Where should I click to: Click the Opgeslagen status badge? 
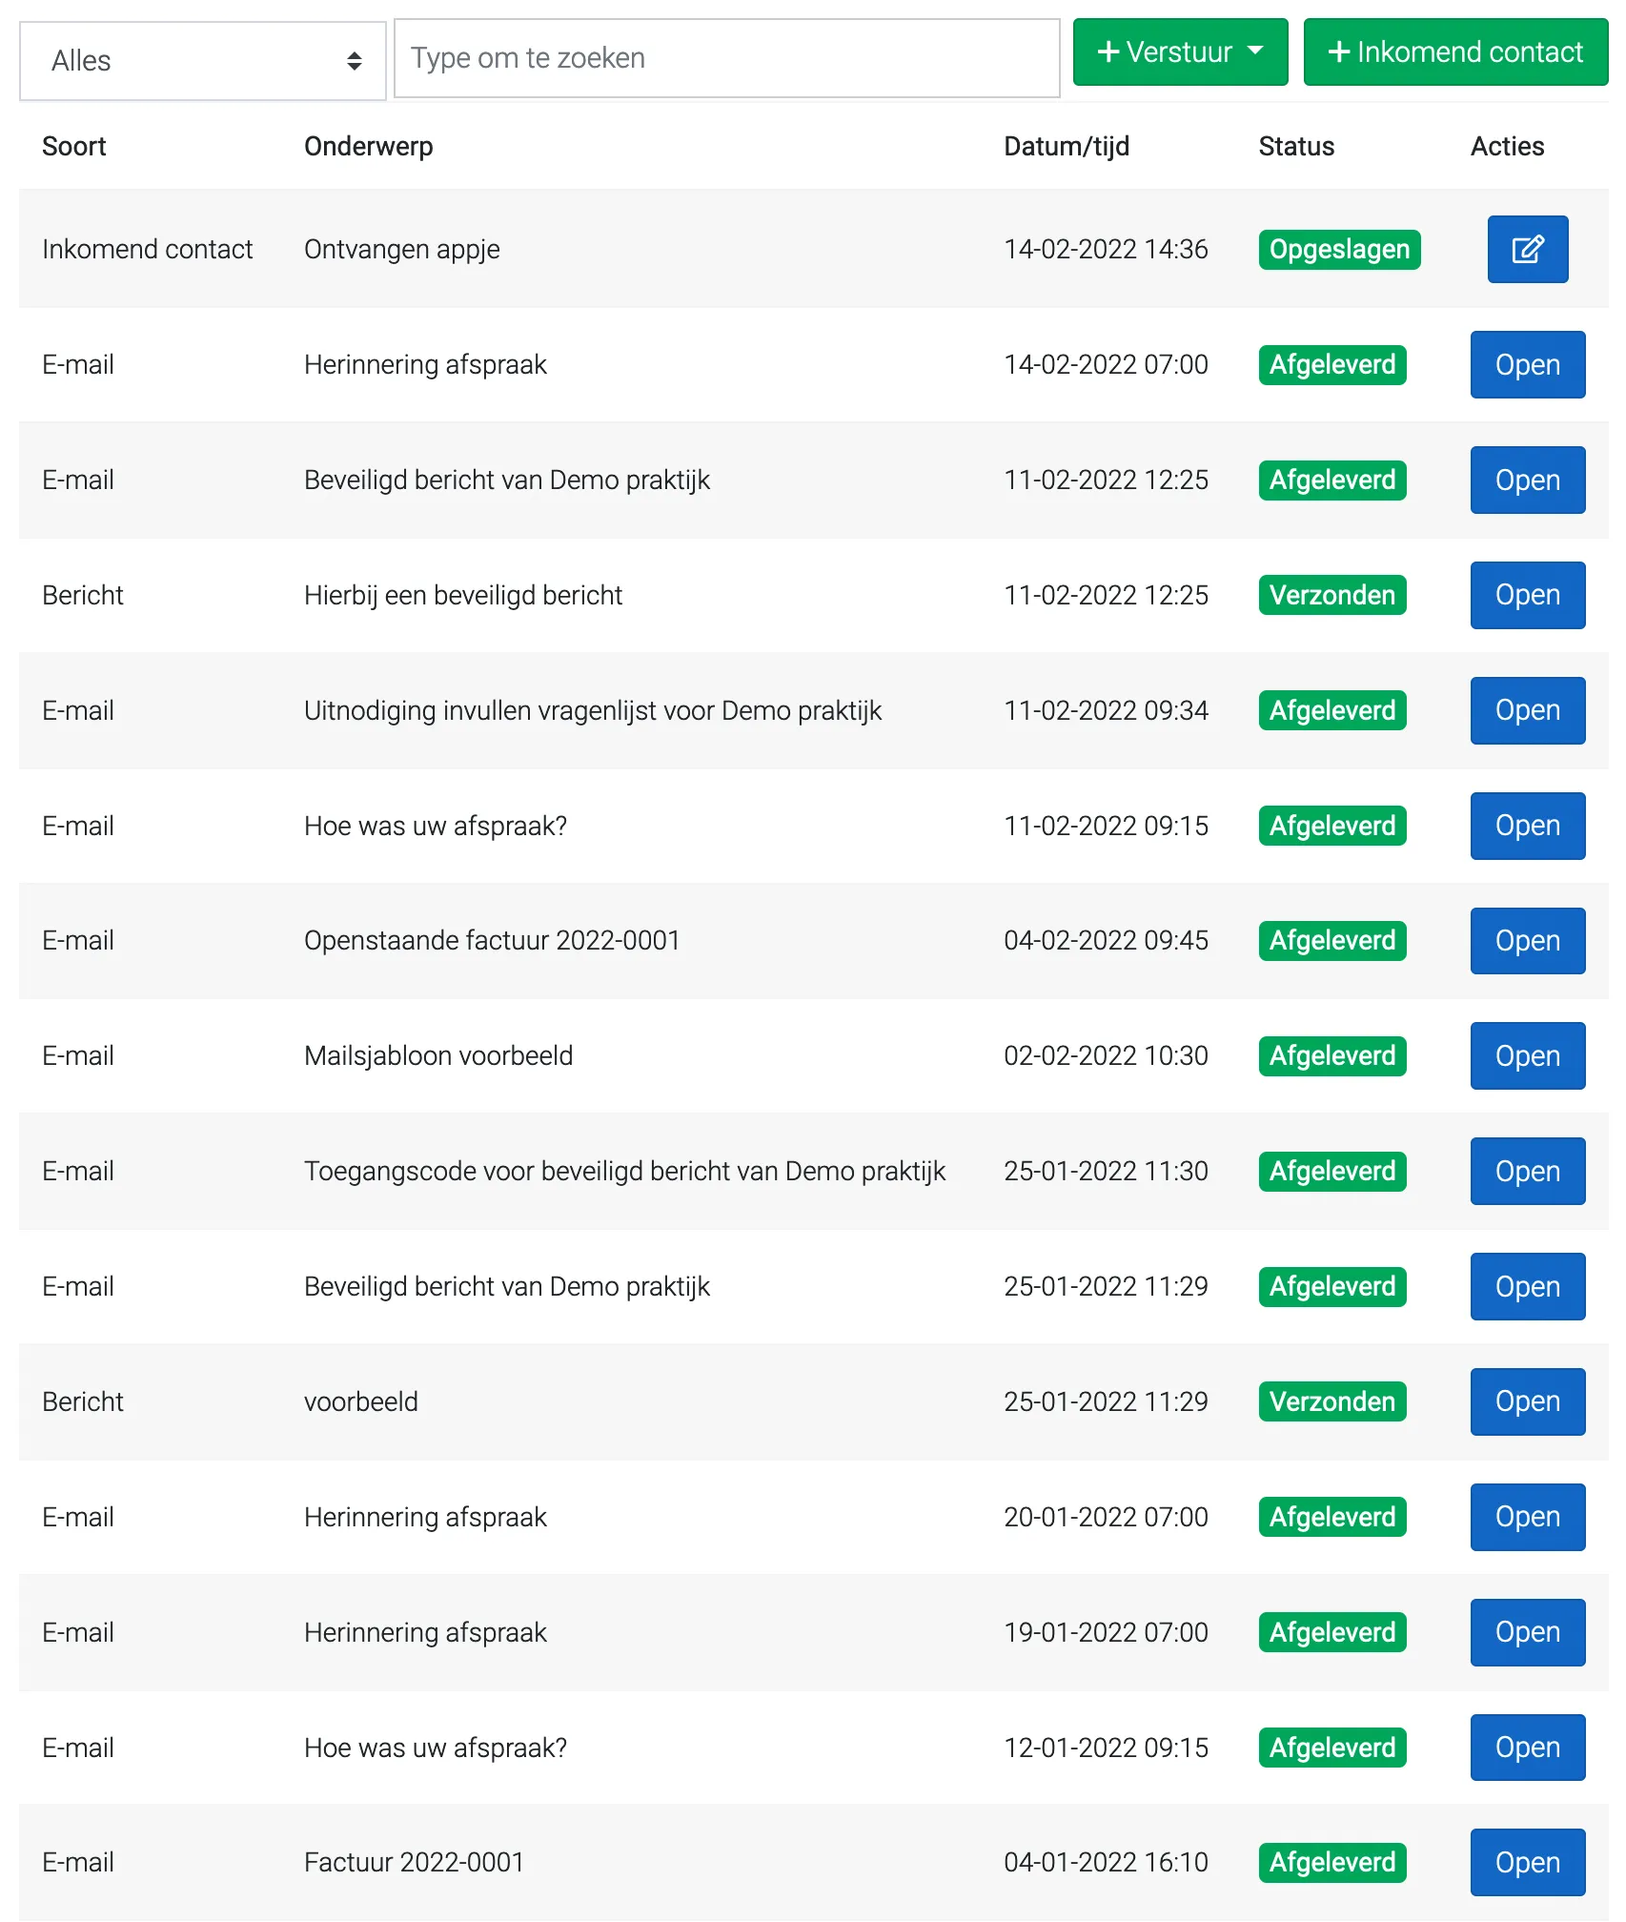[1339, 250]
